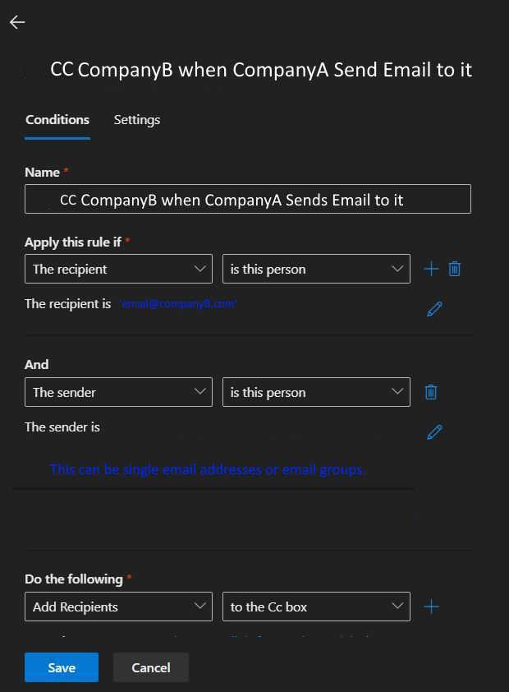Open the 'Add Recipients' action dropdown

pyautogui.click(x=118, y=607)
